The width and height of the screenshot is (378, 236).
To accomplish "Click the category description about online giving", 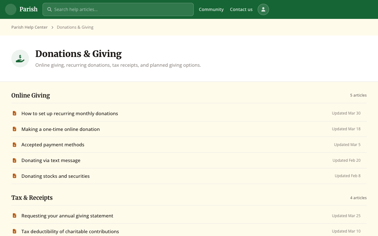I will [118, 65].
